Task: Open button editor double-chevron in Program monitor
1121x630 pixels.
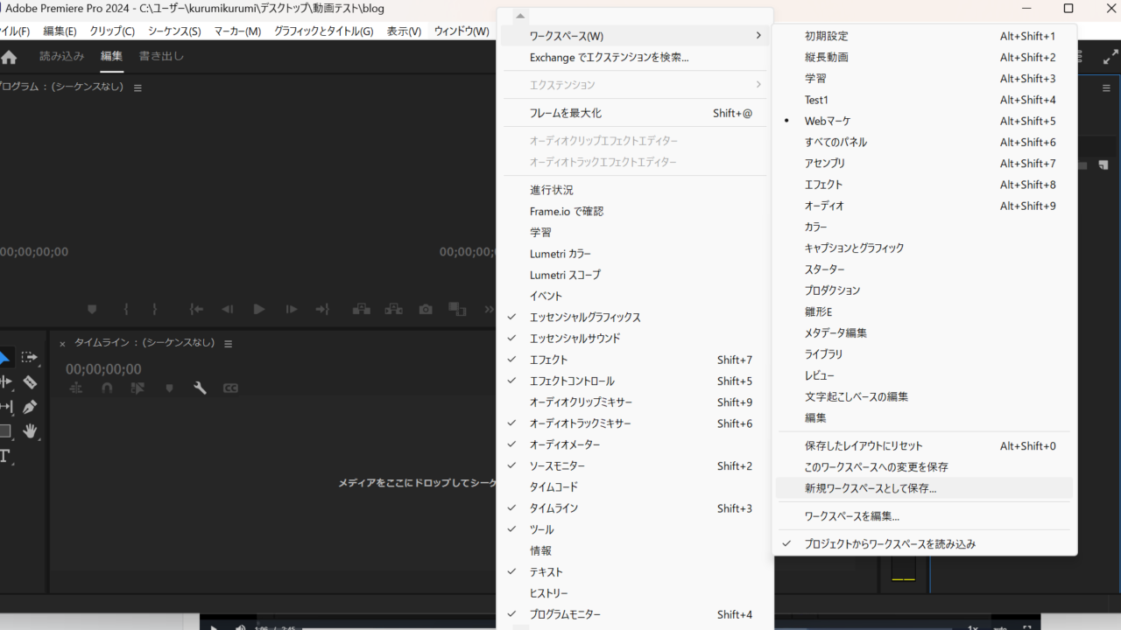Action: point(490,309)
